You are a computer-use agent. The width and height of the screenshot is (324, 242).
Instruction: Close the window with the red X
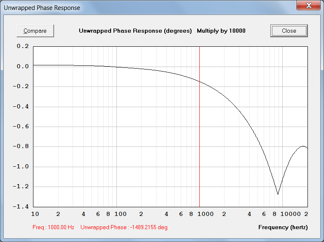click(x=308, y=5)
